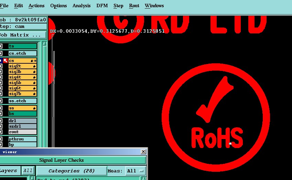This screenshot has height=180, width=292.
Task: Select the bp layer name
Action: 23,145
